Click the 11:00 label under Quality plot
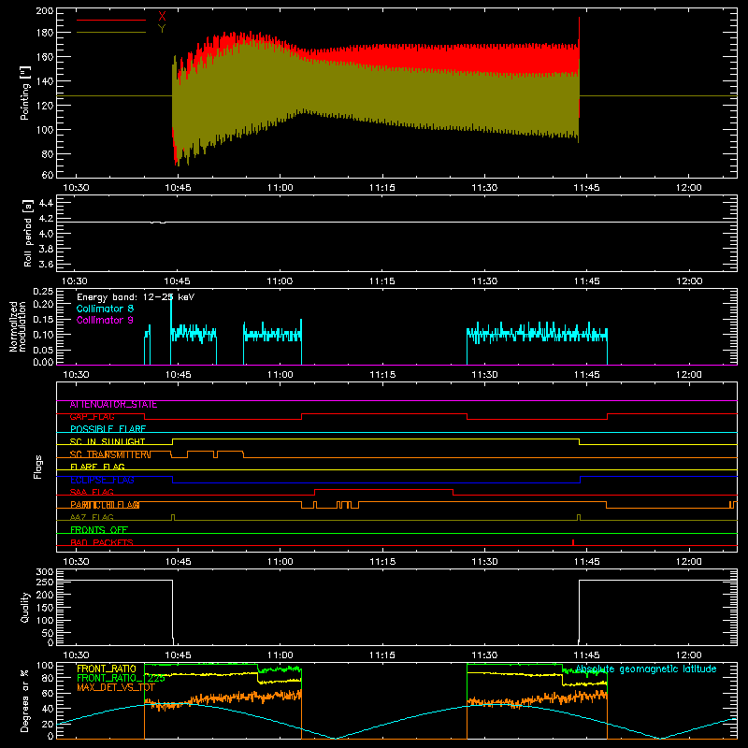Image resolution: width=748 pixels, height=748 pixels. tap(280, 655)
